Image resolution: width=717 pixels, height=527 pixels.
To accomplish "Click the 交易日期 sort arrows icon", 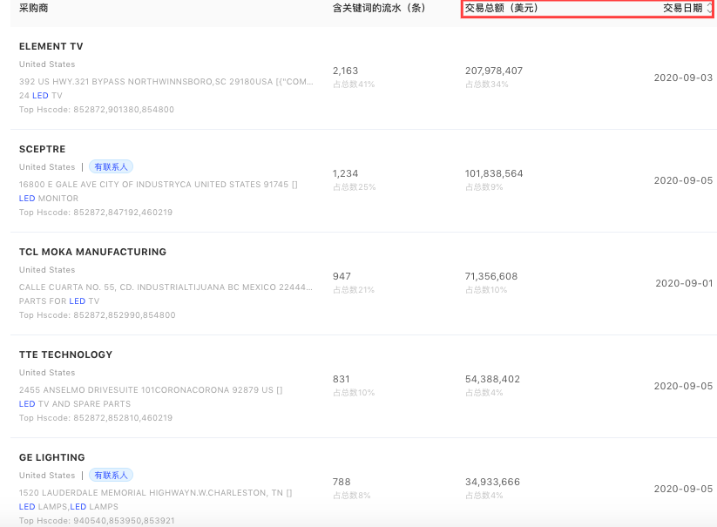I will [x=709, y=8].
